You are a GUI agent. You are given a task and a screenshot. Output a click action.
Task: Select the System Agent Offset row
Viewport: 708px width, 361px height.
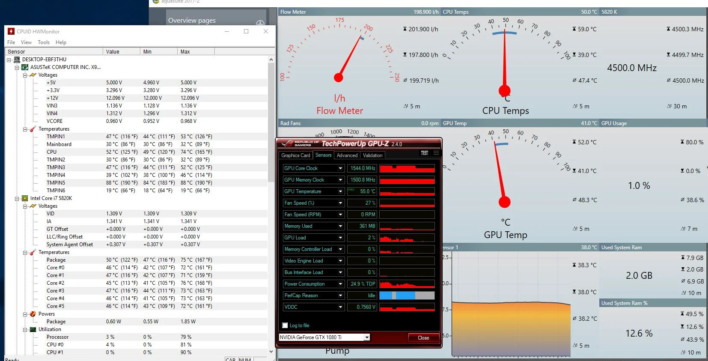click(137, 245)
